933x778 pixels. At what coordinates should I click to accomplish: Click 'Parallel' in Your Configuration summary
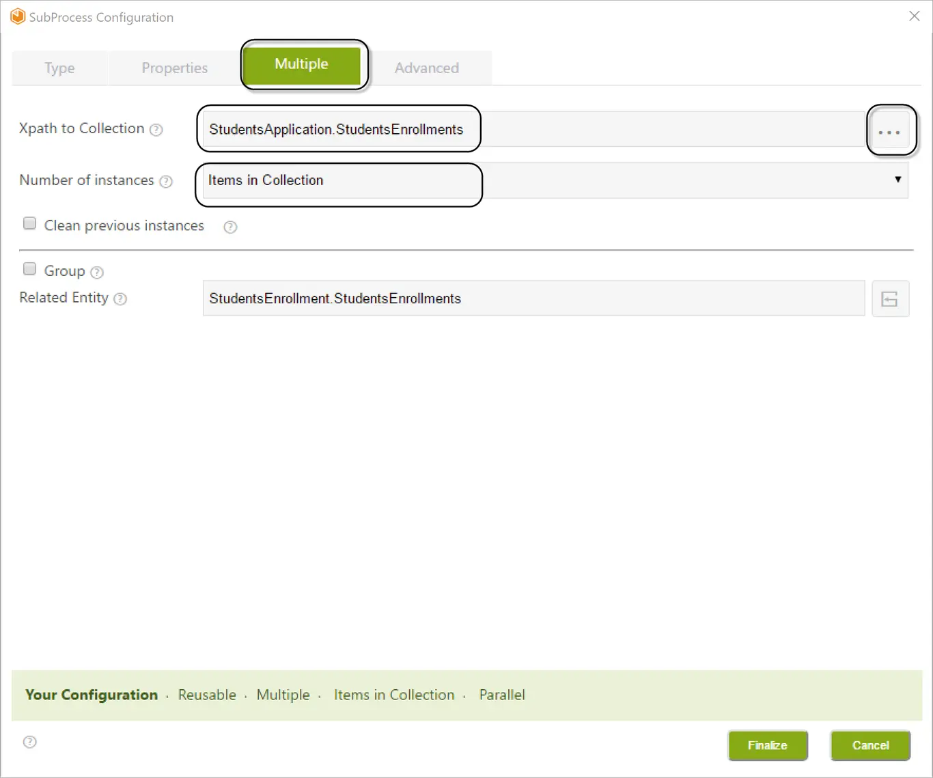coord(502,695)
